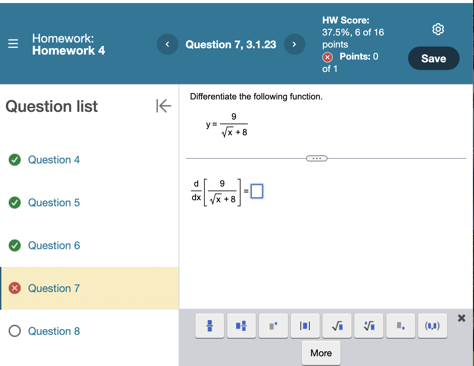Insert a mixed number template
474x366 pixels.
[241, 325]
